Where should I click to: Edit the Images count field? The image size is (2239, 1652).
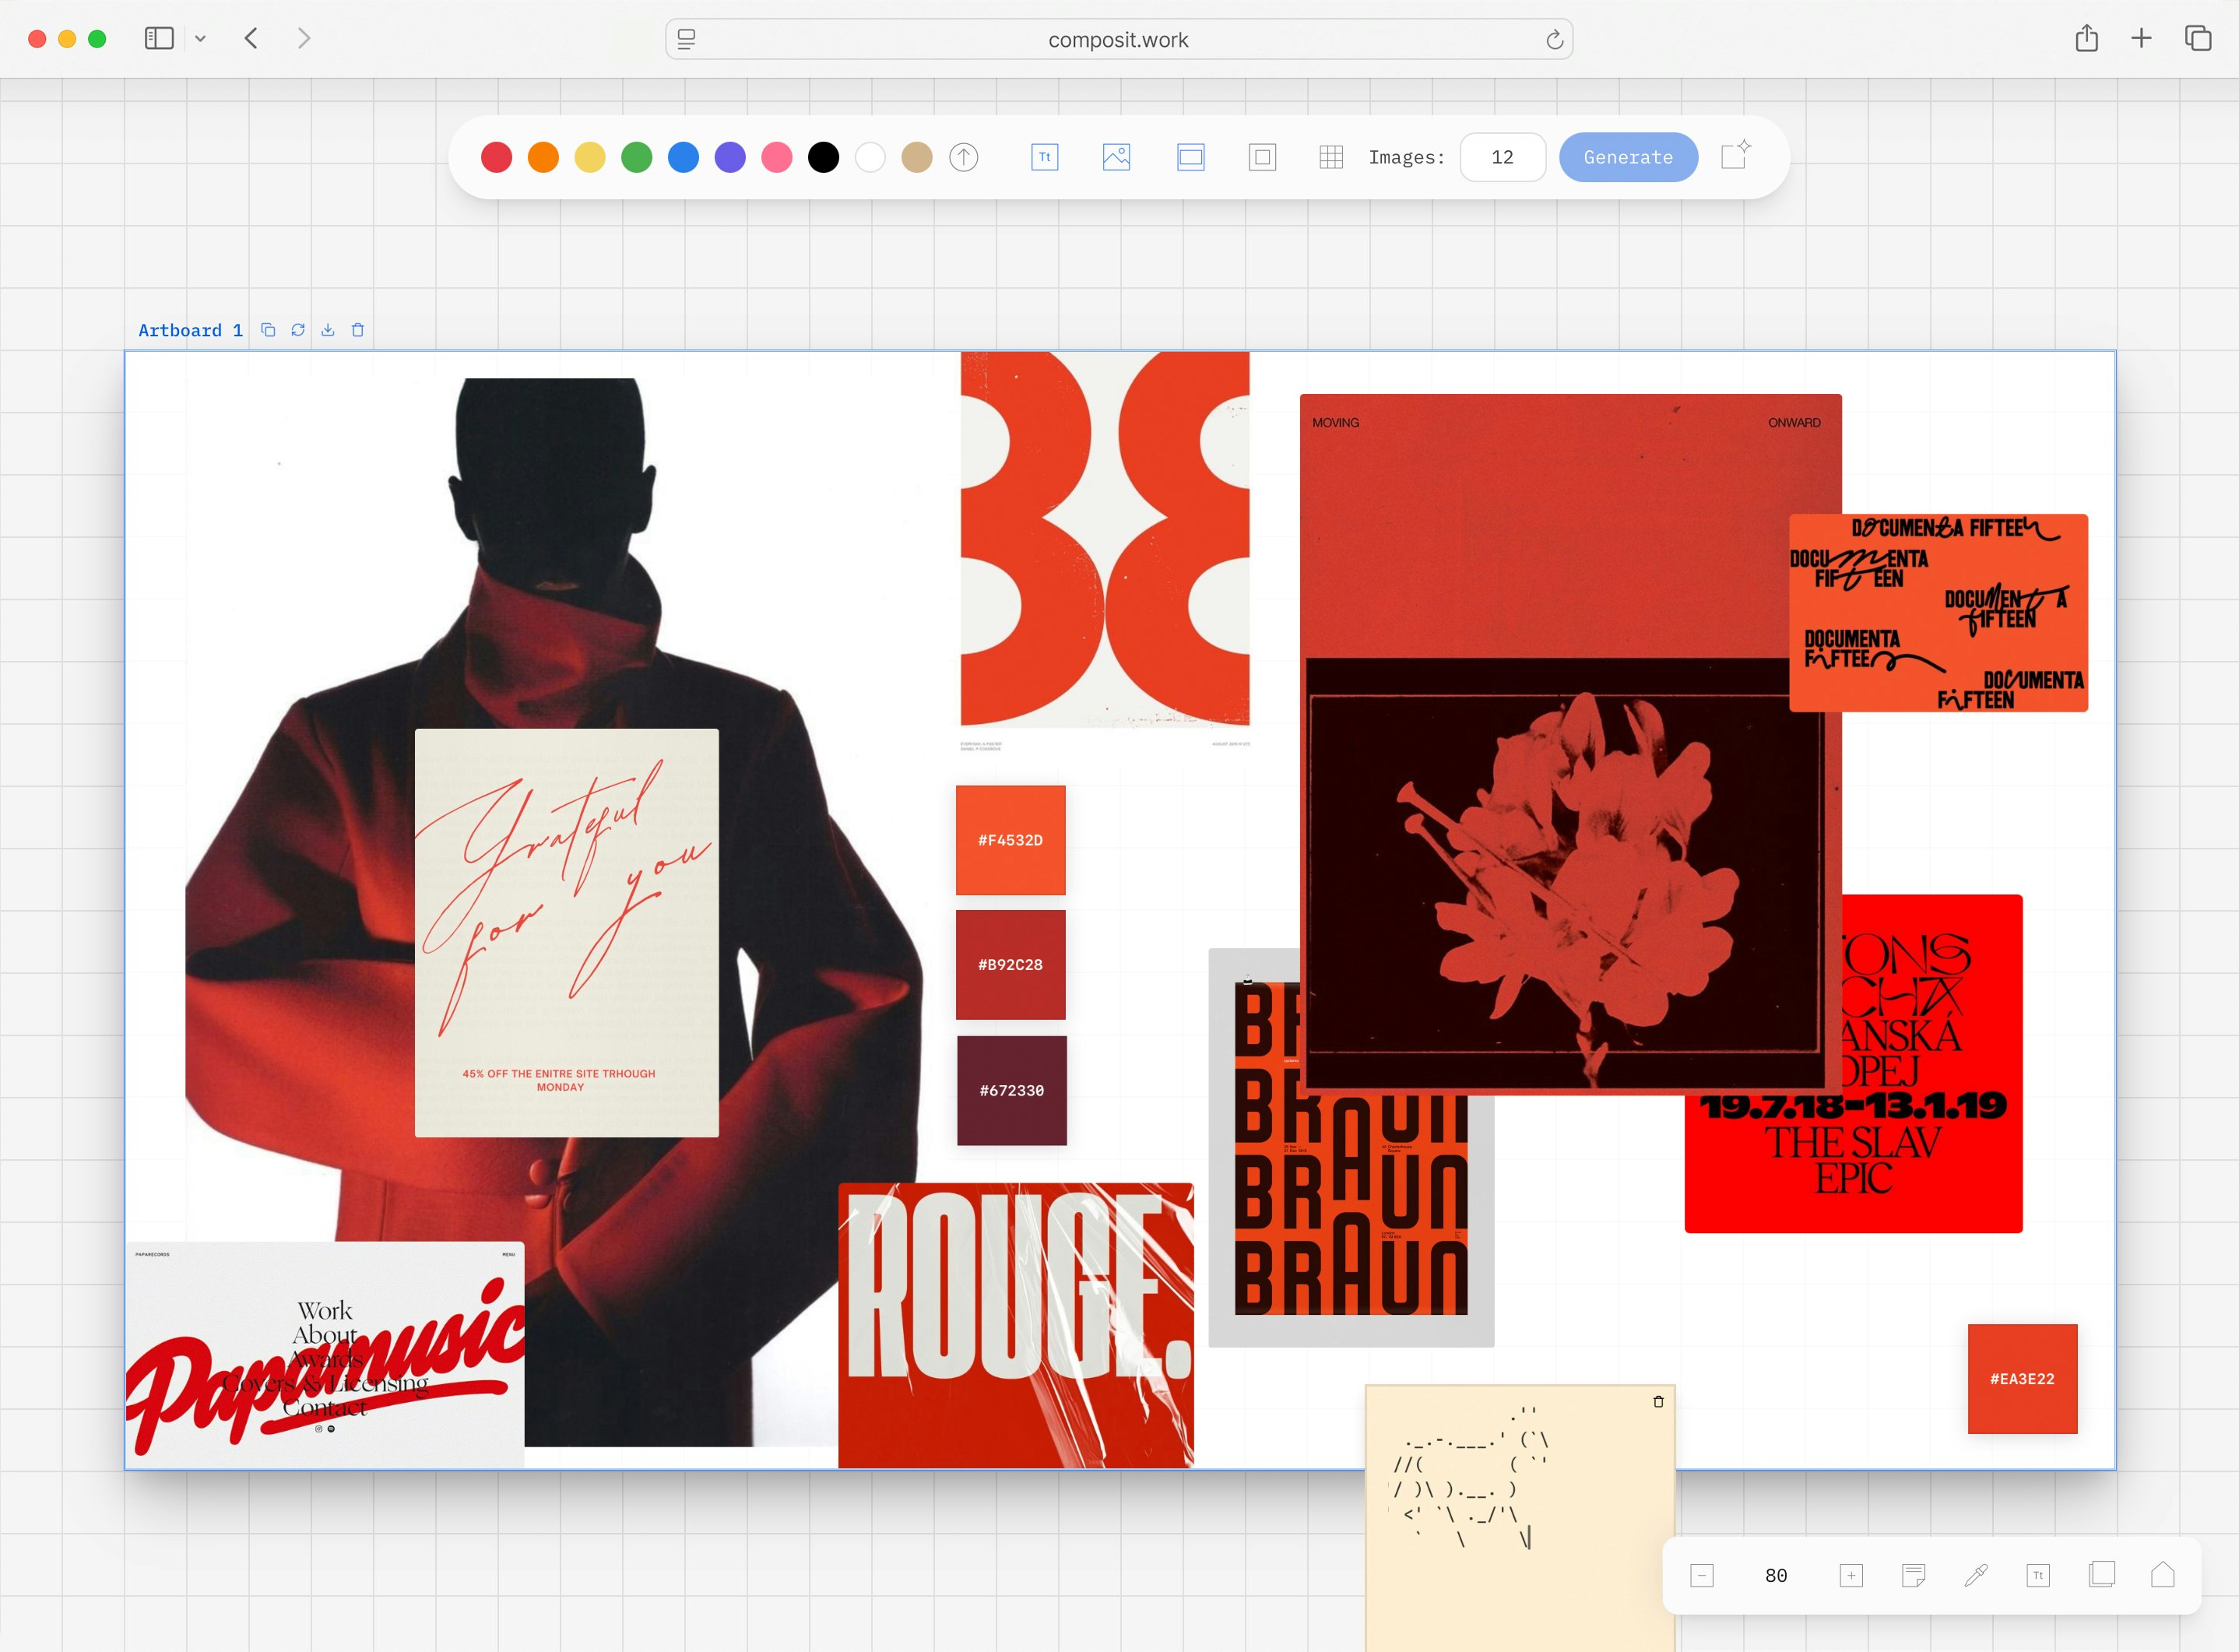[1503, 157]
